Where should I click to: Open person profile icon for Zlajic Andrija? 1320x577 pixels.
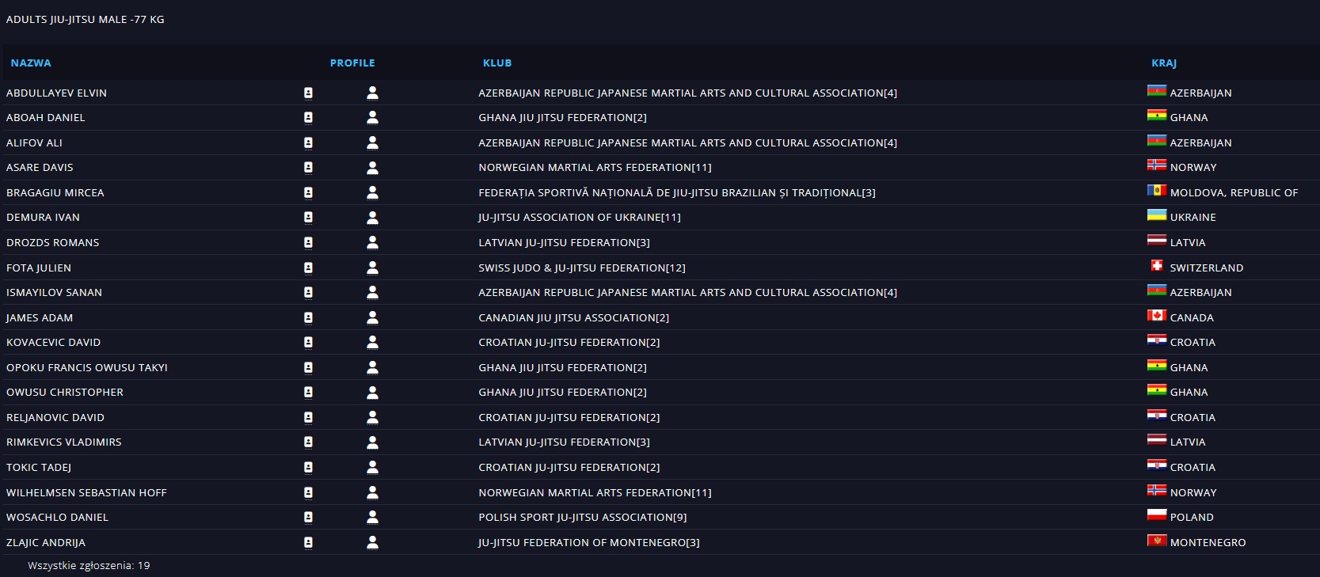[372, 542]
